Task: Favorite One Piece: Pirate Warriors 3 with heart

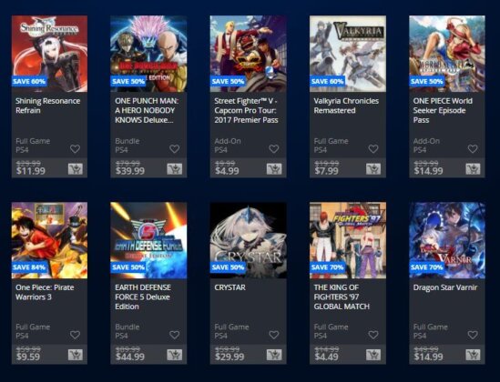Action: (x=75, y=335)
